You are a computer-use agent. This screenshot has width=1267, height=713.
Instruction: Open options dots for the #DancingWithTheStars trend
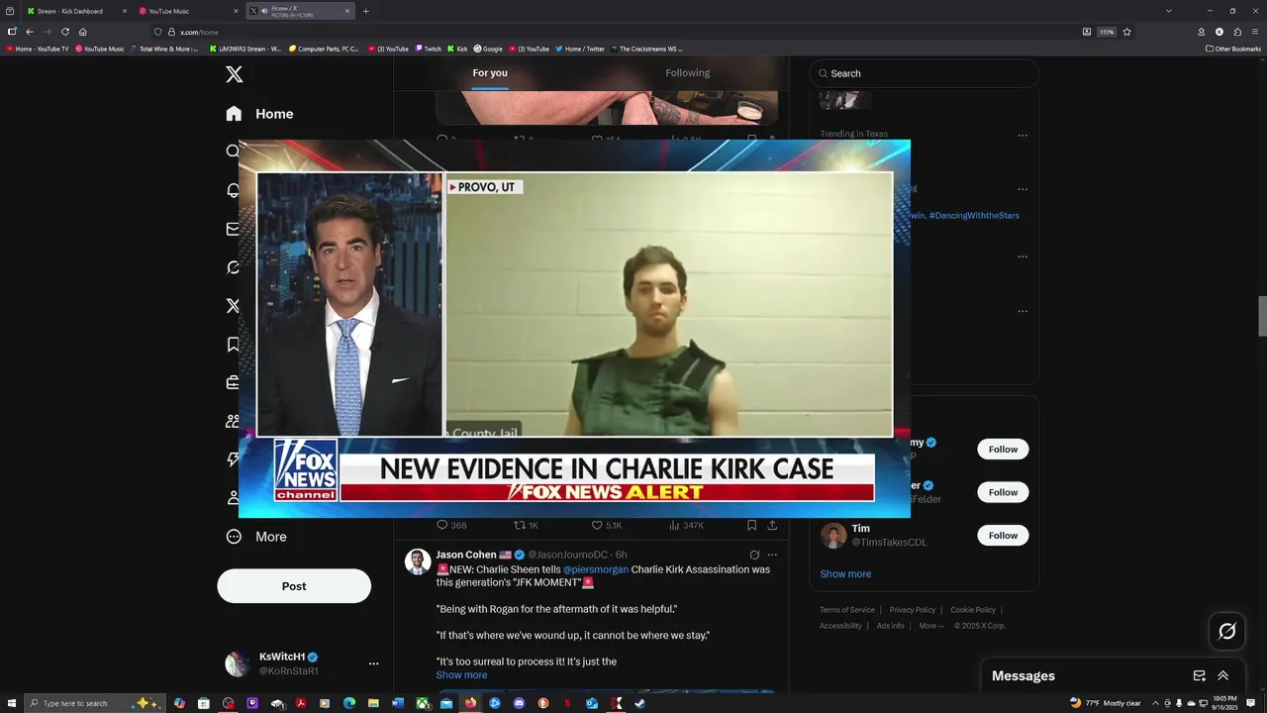click(x=1023, y=189)
